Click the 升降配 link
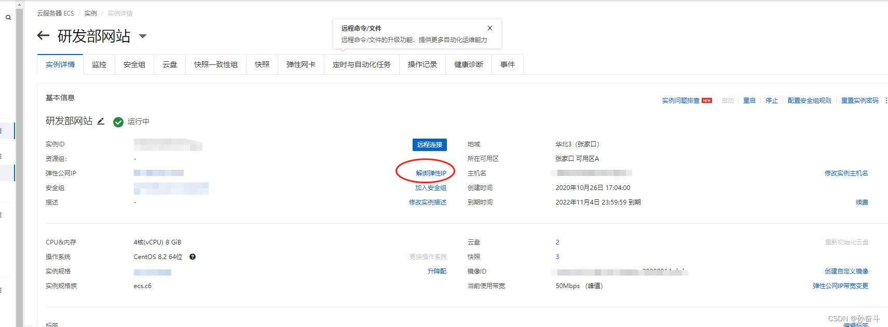 [437, 271]
